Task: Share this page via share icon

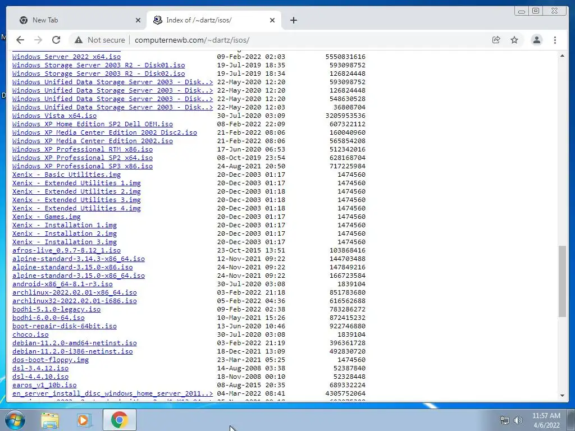Action: [x=496, y=40]
